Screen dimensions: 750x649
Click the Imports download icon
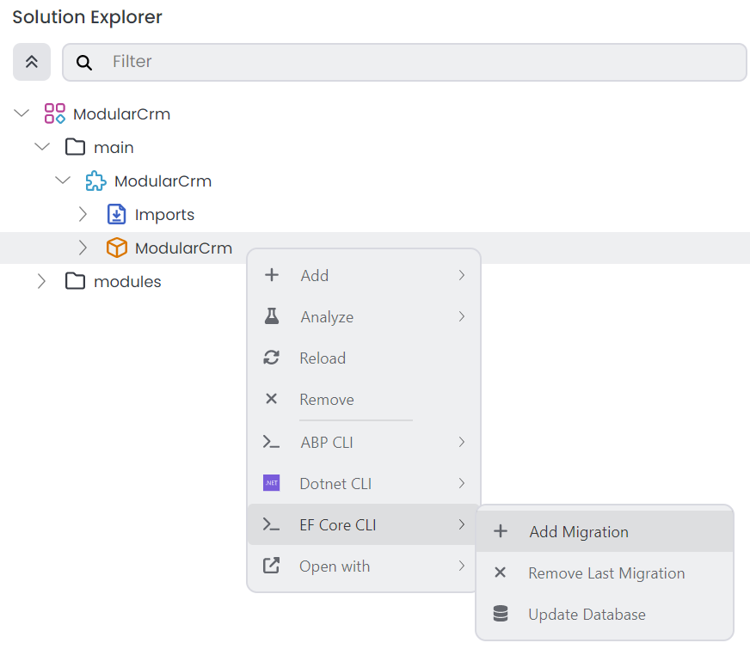click(116, 214)
